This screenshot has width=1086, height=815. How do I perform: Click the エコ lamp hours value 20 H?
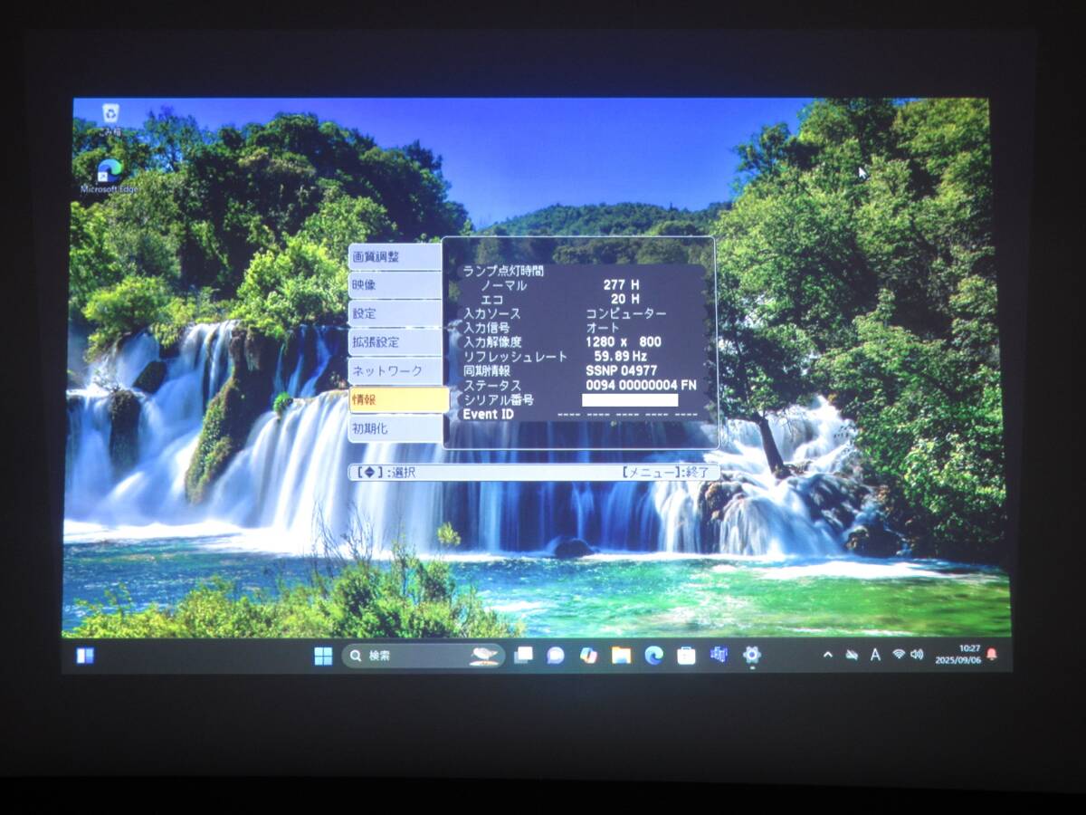point(624,299)
